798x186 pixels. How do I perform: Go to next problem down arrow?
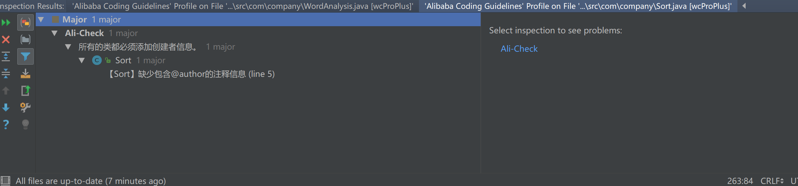point(6,107)
